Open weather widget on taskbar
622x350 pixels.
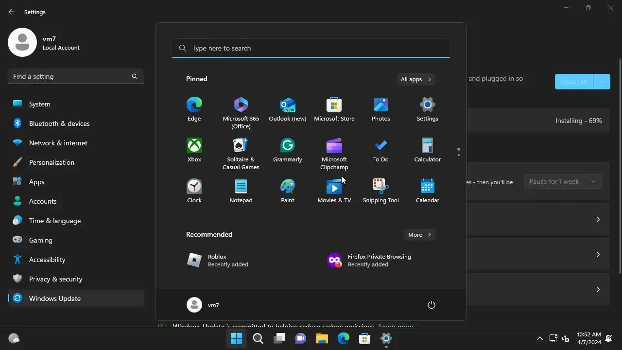(x=14, y=338)
